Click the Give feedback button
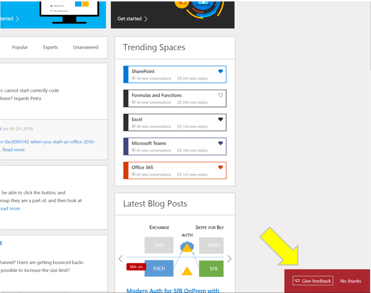371x293 pixels. (x=313, y=281)
